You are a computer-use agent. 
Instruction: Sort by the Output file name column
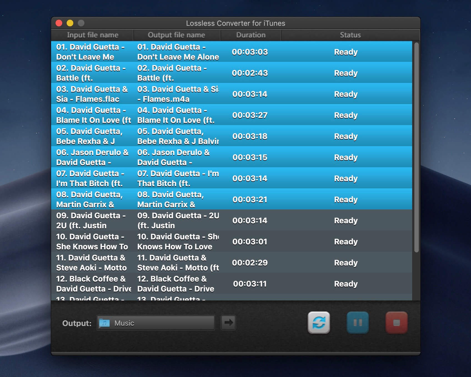[177, 35]
